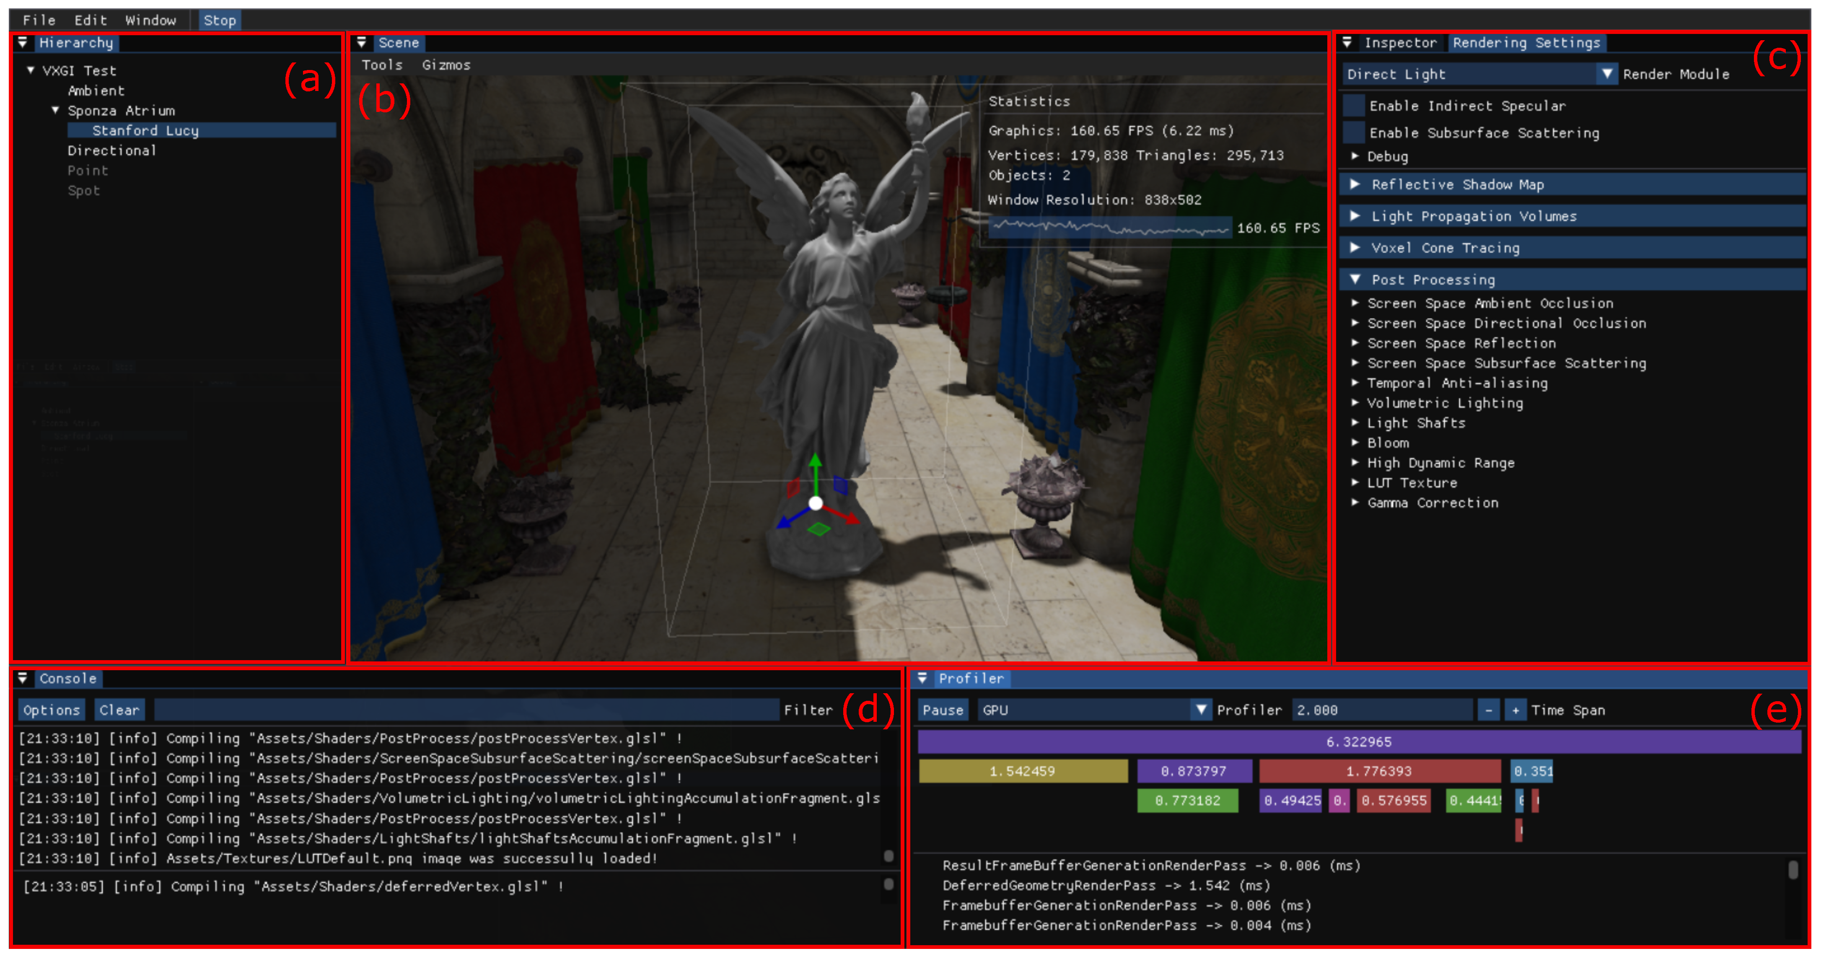This screenshot has height=959, width=1821.
Task: Expand Reflective Shadow Map header
Action: point(1572,184)
